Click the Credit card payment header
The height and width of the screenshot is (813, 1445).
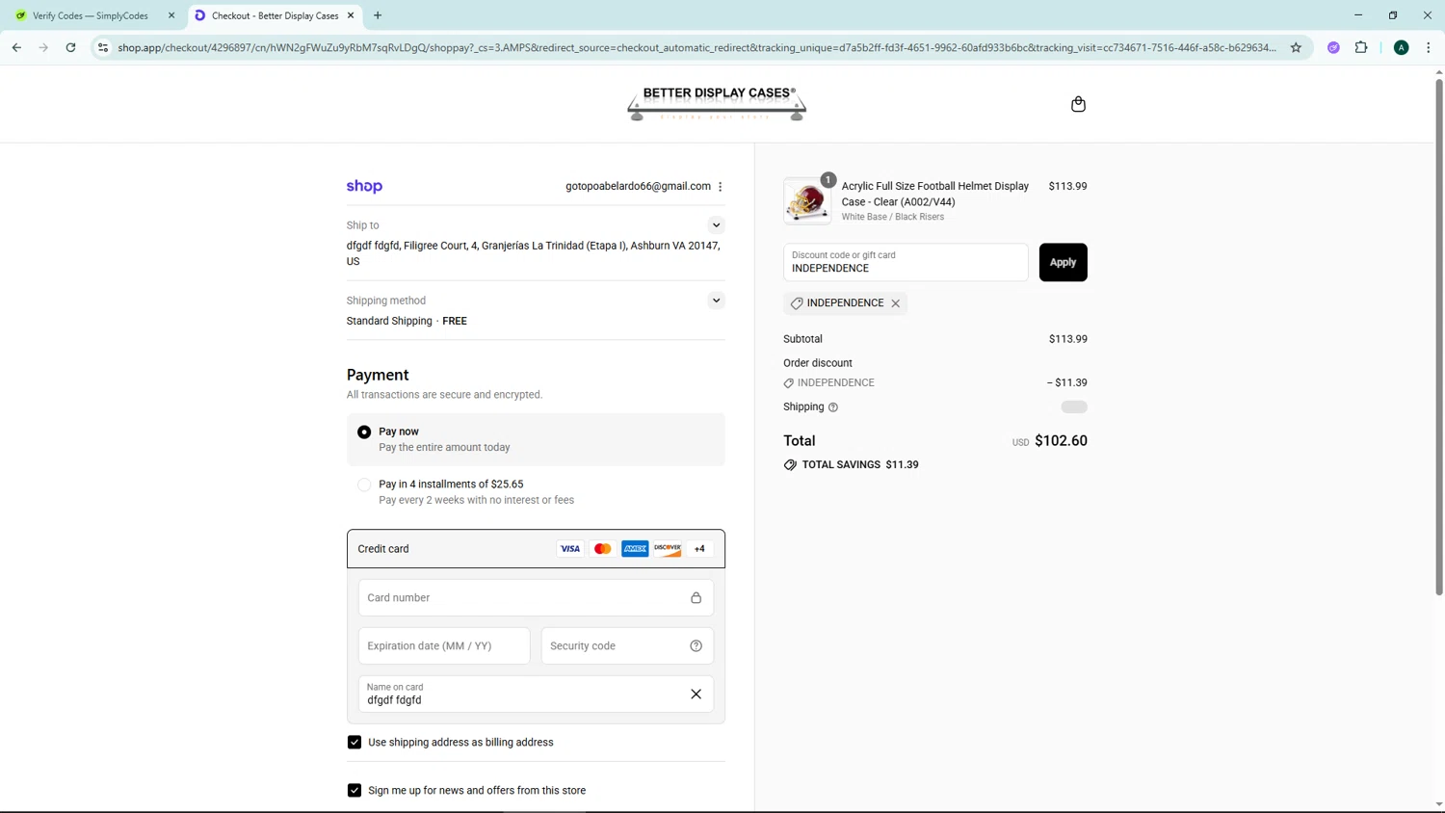click(x=536, y=549)
